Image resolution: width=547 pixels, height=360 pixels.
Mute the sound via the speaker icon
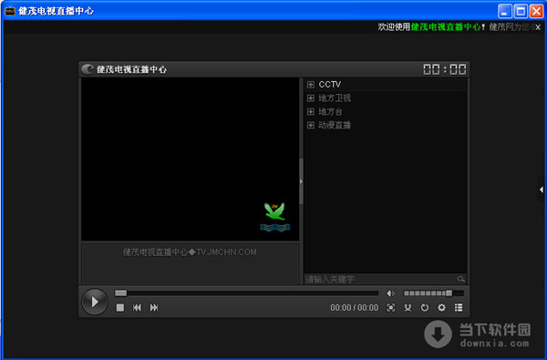pyautogui.click(x=391, y=293)
